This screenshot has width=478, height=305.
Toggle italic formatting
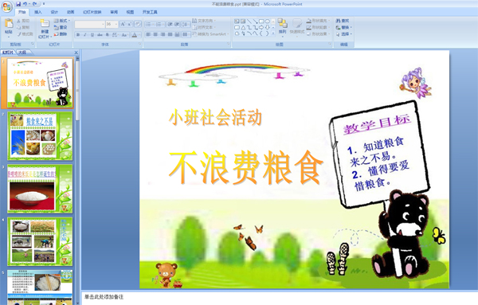[x=85, y=35]
